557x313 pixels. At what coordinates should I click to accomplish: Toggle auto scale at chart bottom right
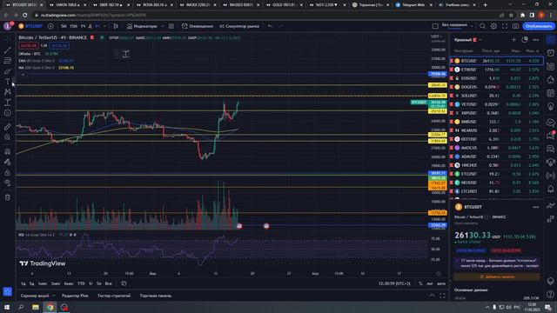[x=441, y=283]
